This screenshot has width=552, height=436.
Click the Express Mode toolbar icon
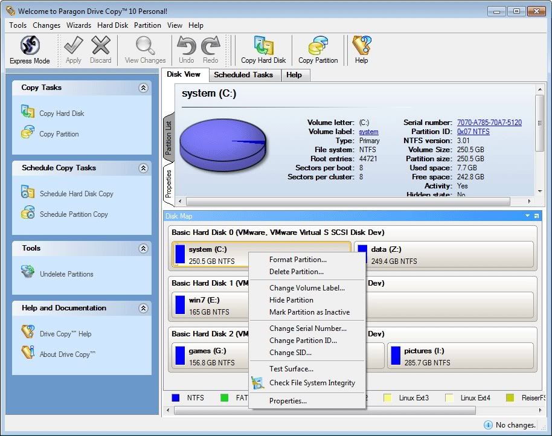pos(30,46)
